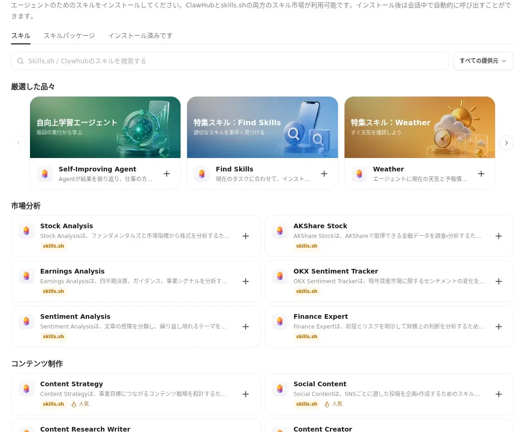The width and height of the screenshot is (514, 432).
Task: Install Sentiment Analysis with plus icon
Action: click(246, 327)
